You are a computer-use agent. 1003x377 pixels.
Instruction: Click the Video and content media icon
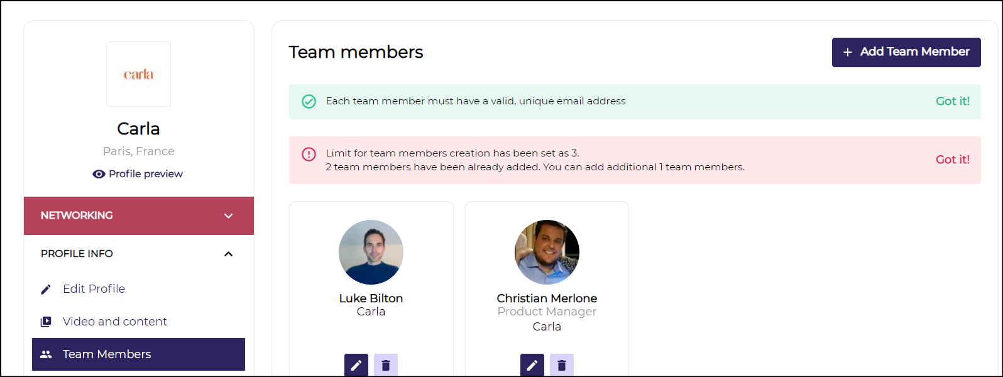coord(46,322)
